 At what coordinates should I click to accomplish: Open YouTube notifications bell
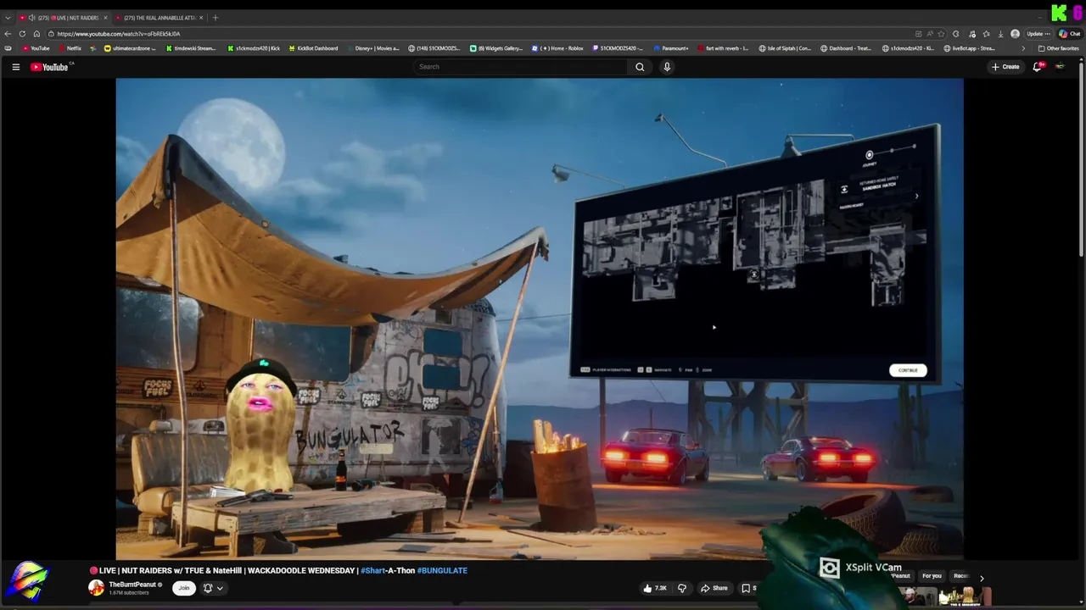(1037, 67)
